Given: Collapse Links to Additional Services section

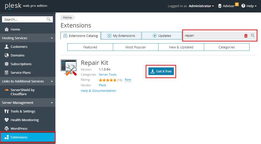Looking at the screenshot, I should tap(52, 81).
